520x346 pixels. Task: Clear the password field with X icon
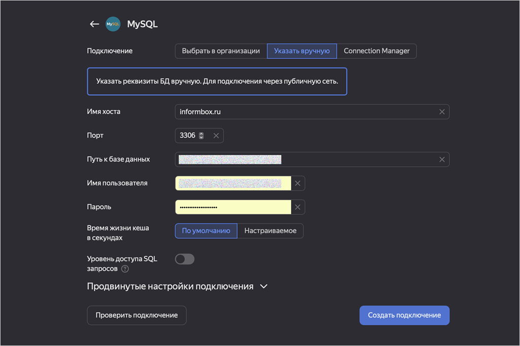pos(298,207)
